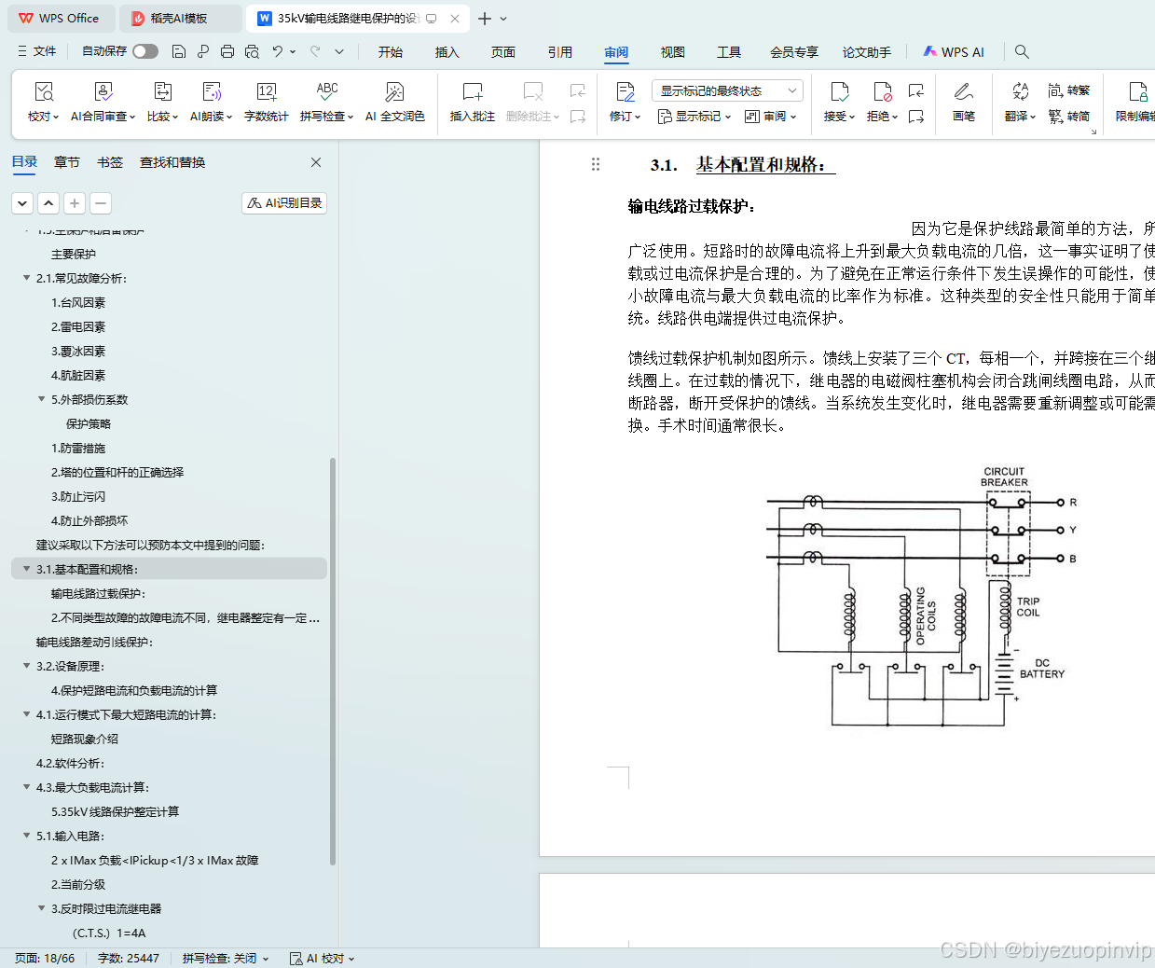This screenshot has width=1155, height=968.
Task: Click the minus demote heading button
Action: click(101, 202)
